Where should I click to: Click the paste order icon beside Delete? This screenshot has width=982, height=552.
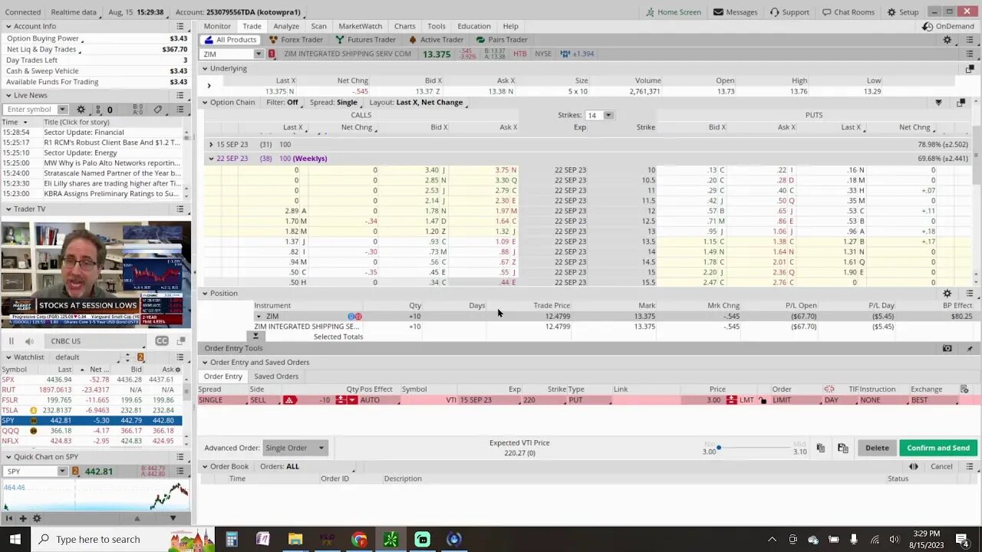point(842,449)
